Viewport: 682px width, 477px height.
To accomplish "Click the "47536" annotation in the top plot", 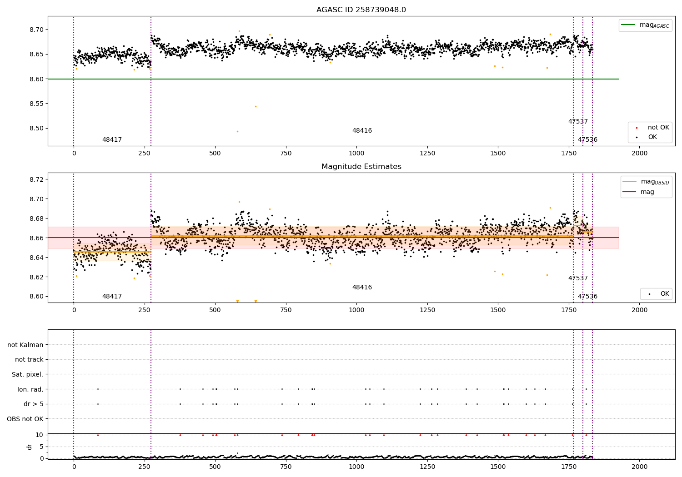I will [587, 140].
